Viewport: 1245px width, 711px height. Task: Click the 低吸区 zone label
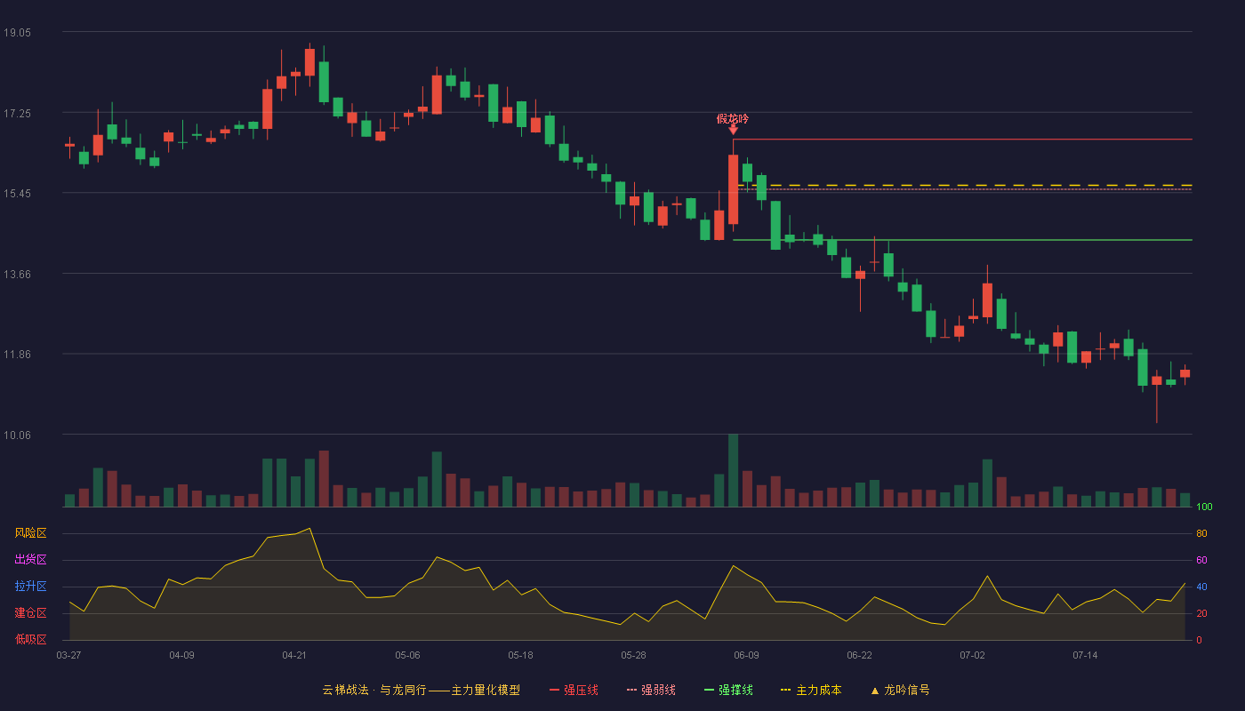pyautogui.click(x=30, y=639)
